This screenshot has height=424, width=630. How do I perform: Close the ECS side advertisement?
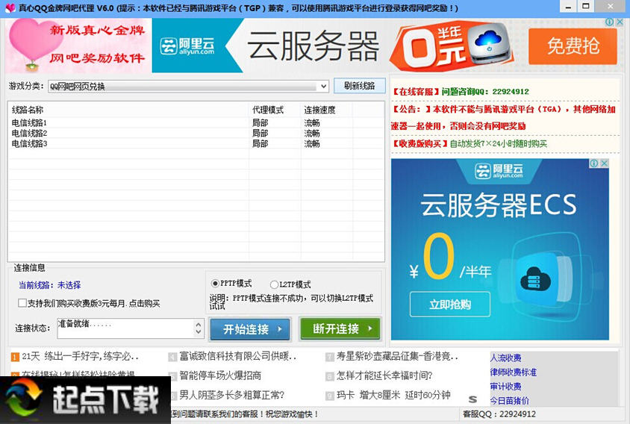pos(605,163)
